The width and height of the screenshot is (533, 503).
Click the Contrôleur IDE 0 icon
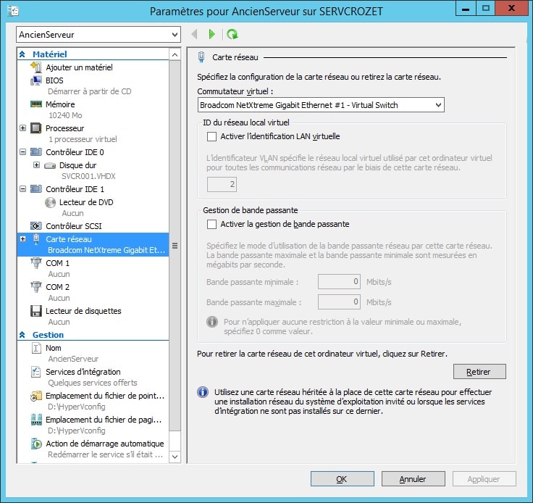tap(36, 151)
